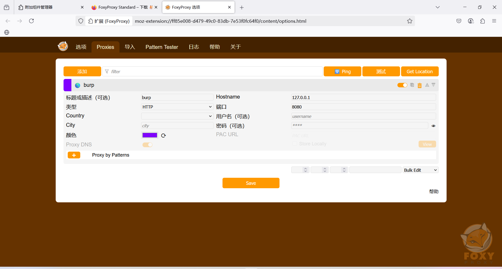Click the globe icon in bookmarks bar
The width and height of the screenshot is (502, 269).
(7, 32)
